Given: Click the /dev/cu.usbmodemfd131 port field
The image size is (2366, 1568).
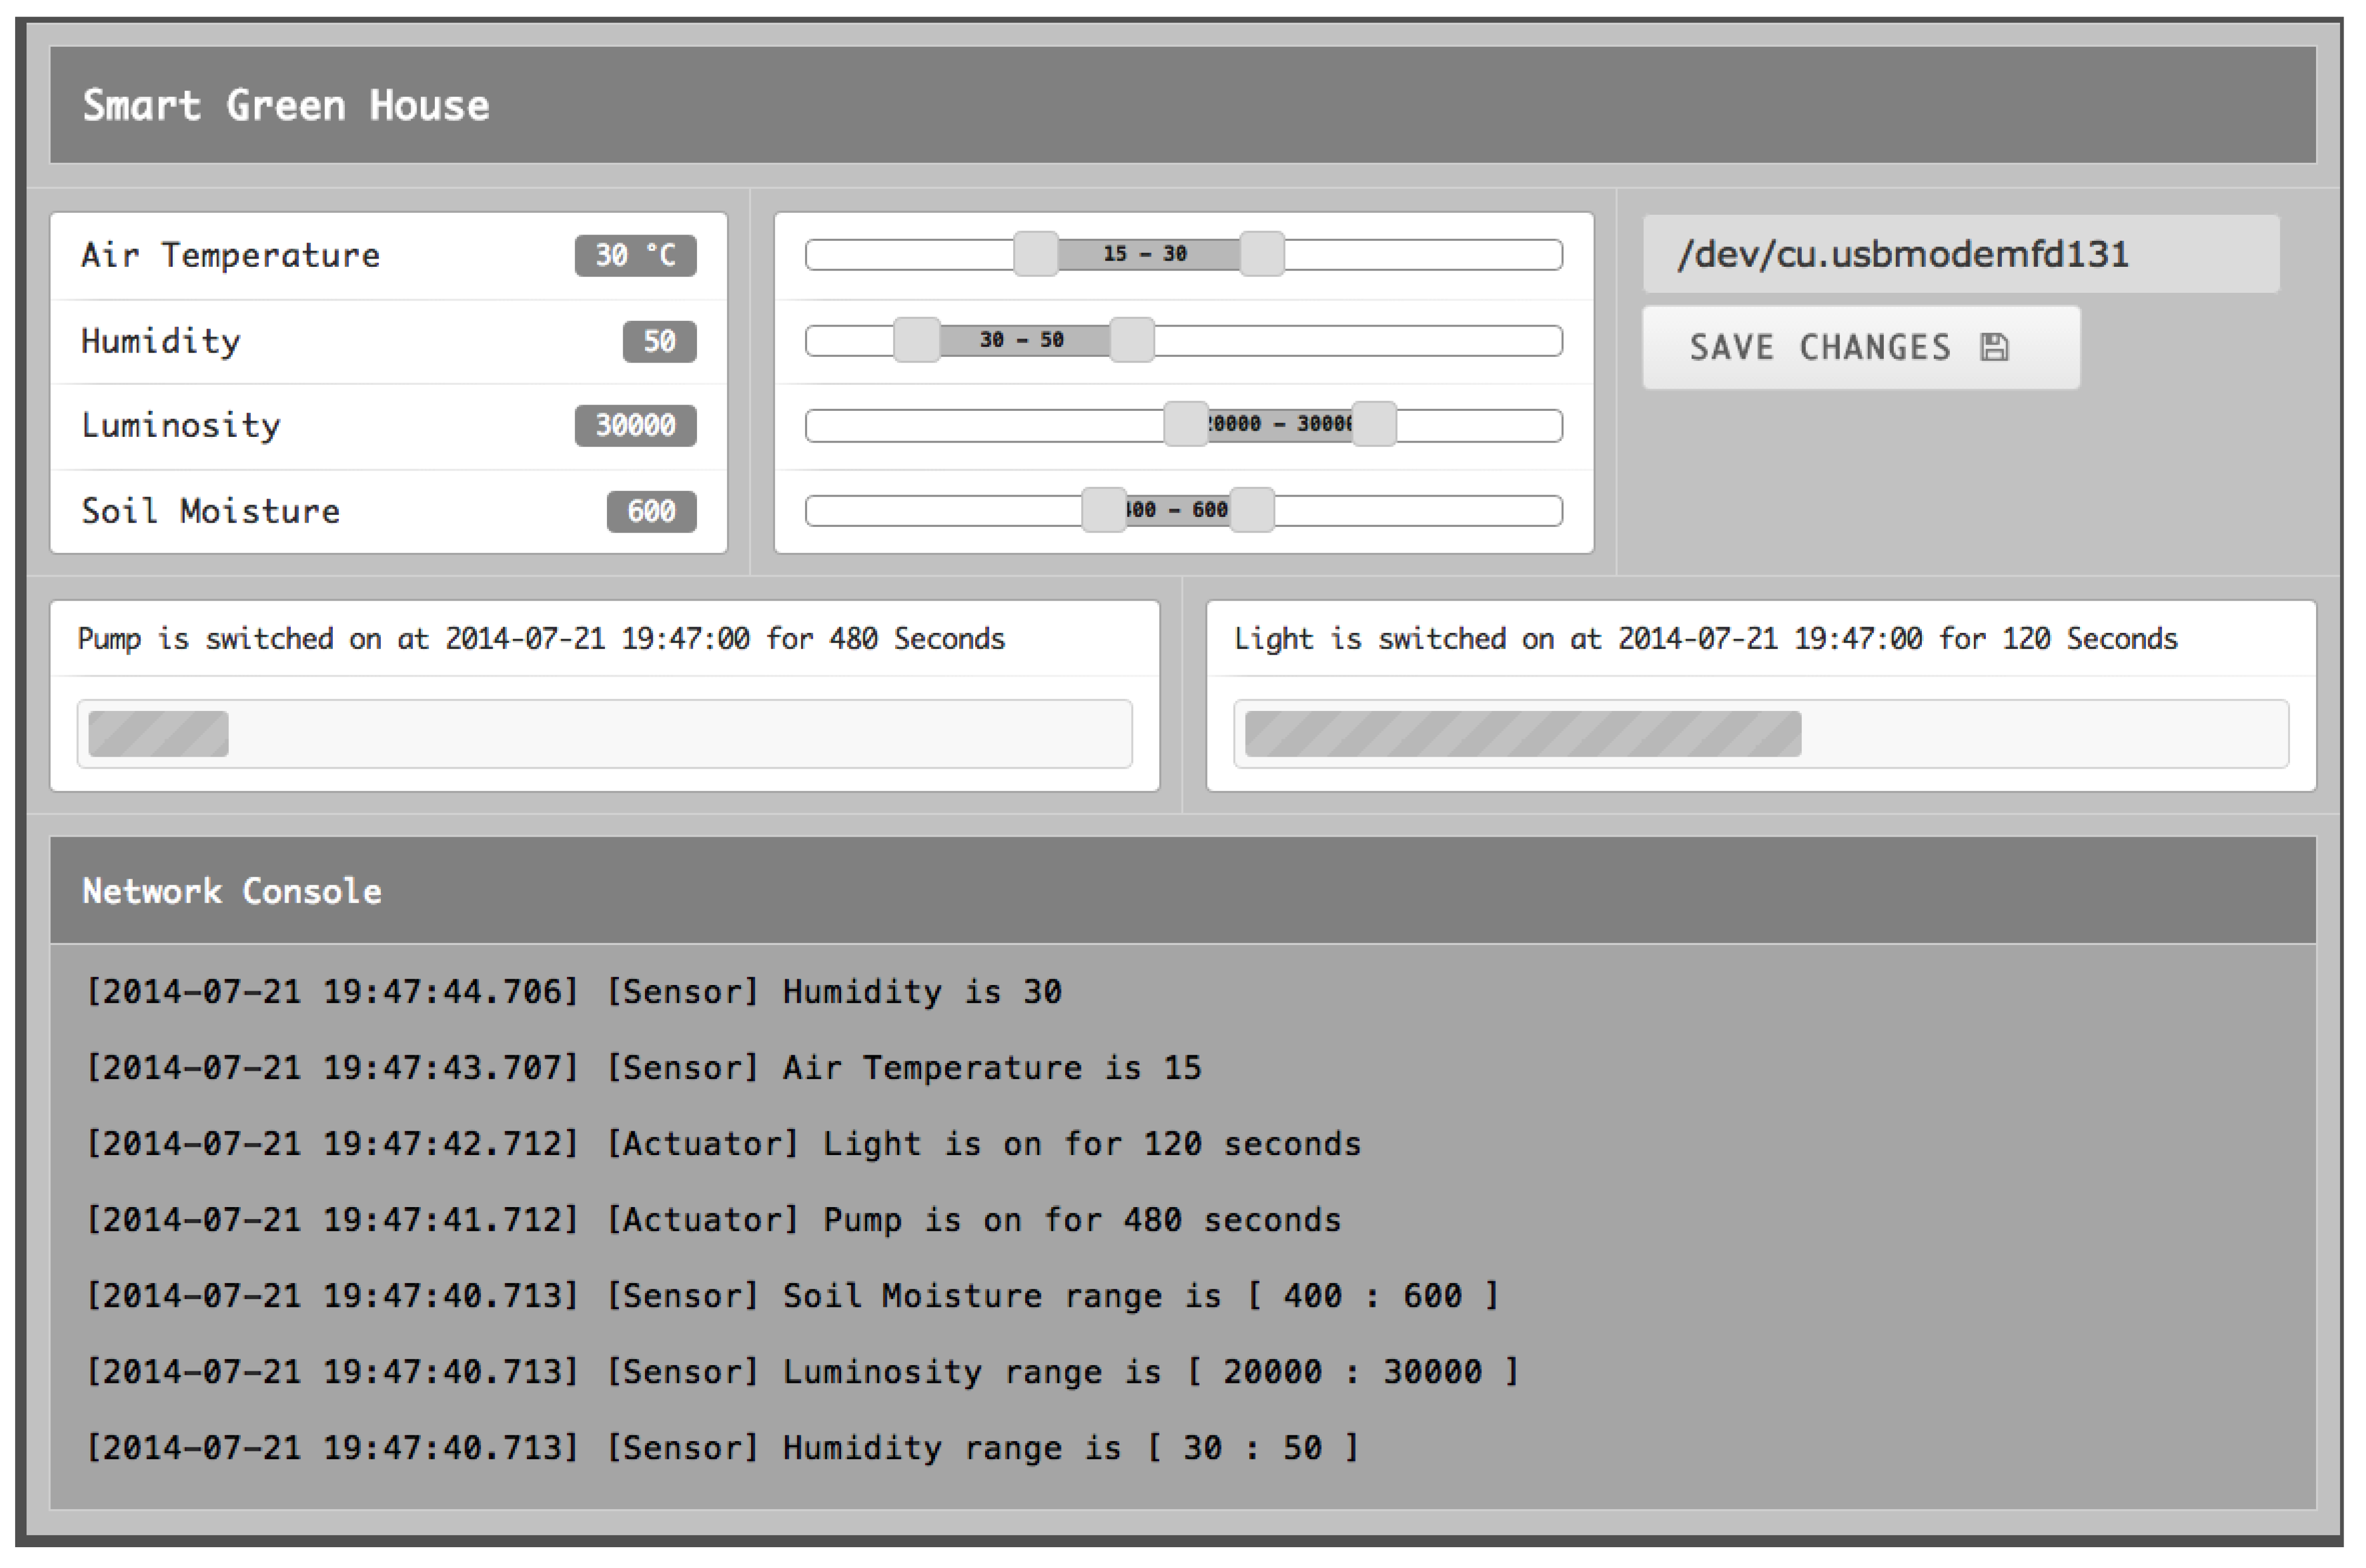Looking at the screenshot, I should click(1960, 254).
